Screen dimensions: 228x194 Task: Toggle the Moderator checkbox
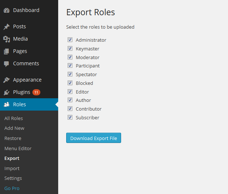(x=70, y=57)
